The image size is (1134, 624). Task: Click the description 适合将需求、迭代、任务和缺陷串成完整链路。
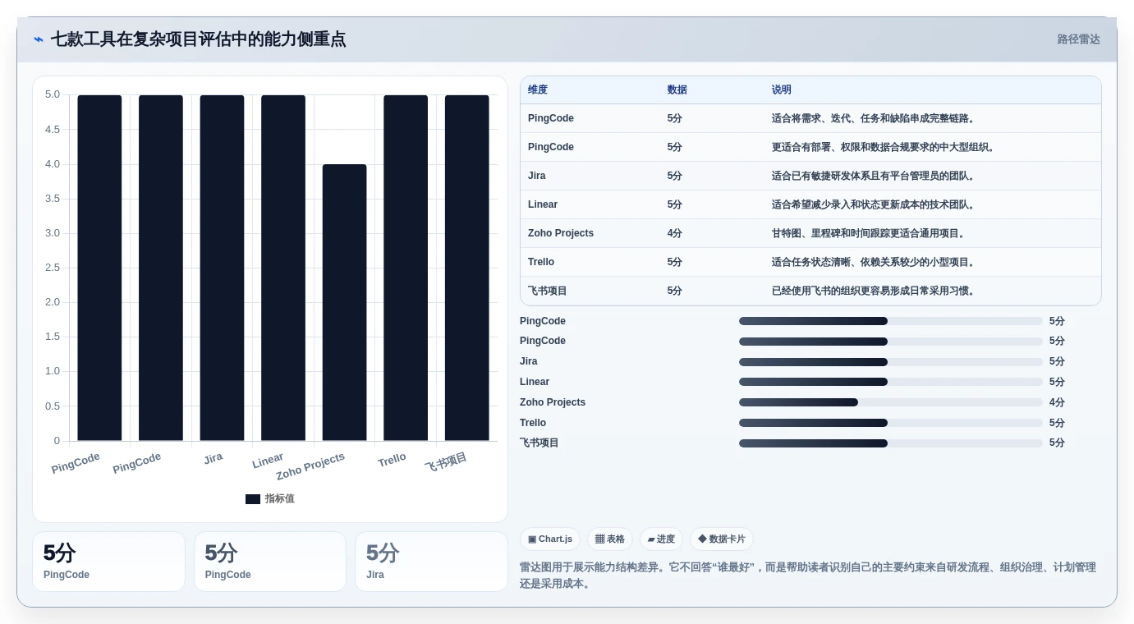click(875, 118)
